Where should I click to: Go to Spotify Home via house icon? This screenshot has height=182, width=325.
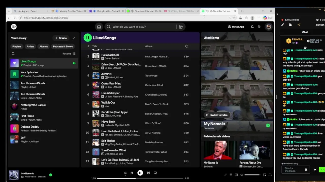pyautogui.click(x=99, y=27)
